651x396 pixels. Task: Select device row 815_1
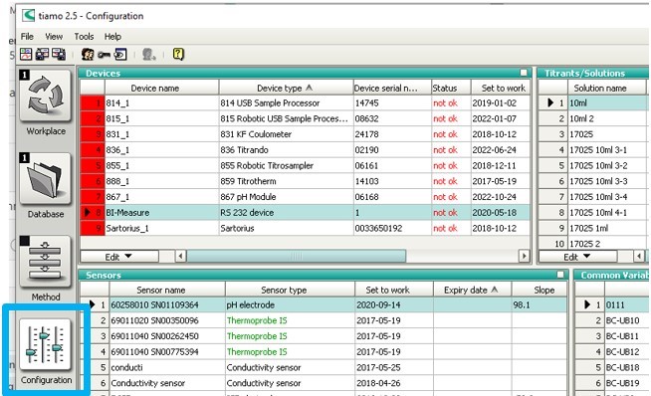pyautogui.click(x=305, y=118)
